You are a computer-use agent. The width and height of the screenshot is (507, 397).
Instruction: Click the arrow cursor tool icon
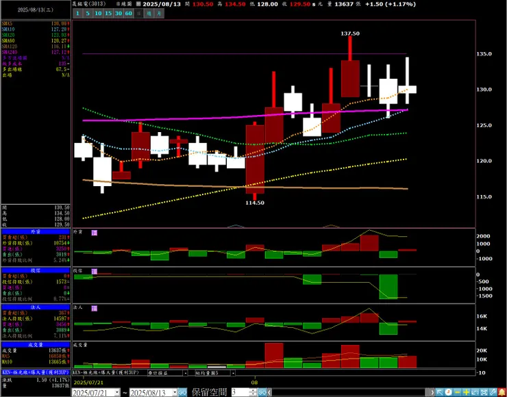(x=440, y=392)
